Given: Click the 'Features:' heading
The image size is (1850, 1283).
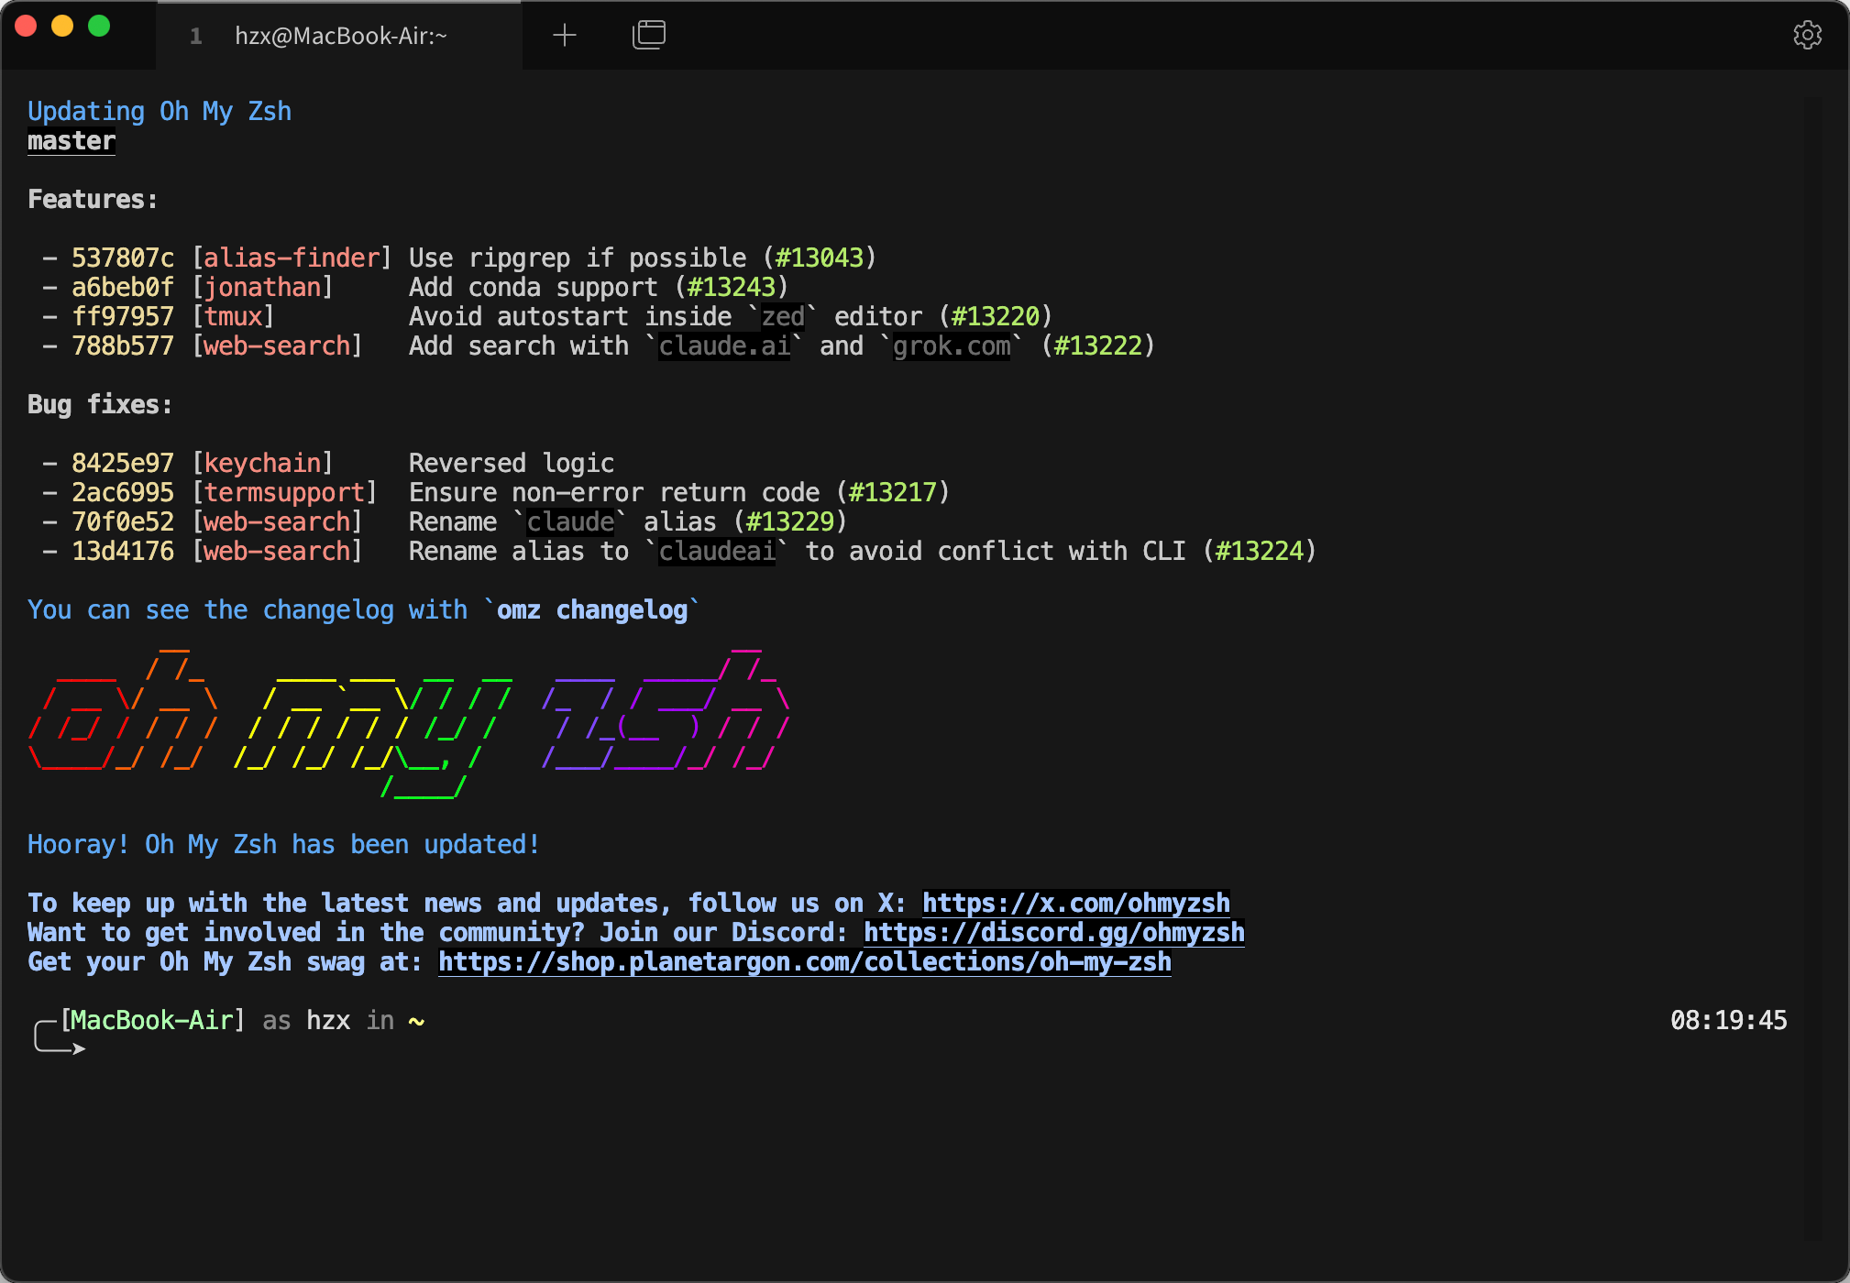Looking at the screenshot, I should click(93, 200).
